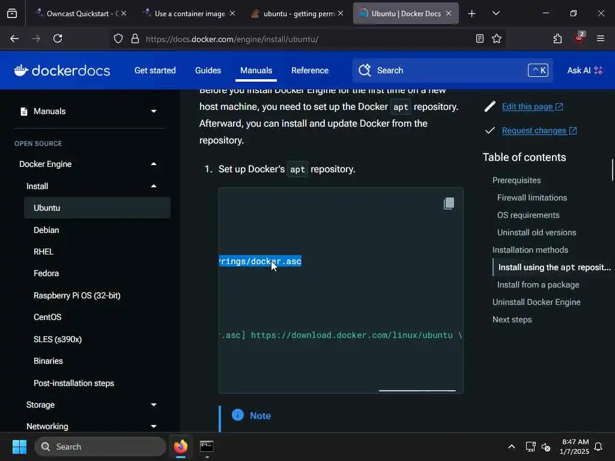
Task: Open Reference in the Docker nav
Action: coord(310,71)
